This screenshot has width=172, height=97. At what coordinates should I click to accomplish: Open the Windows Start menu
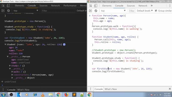pos(3,95)
